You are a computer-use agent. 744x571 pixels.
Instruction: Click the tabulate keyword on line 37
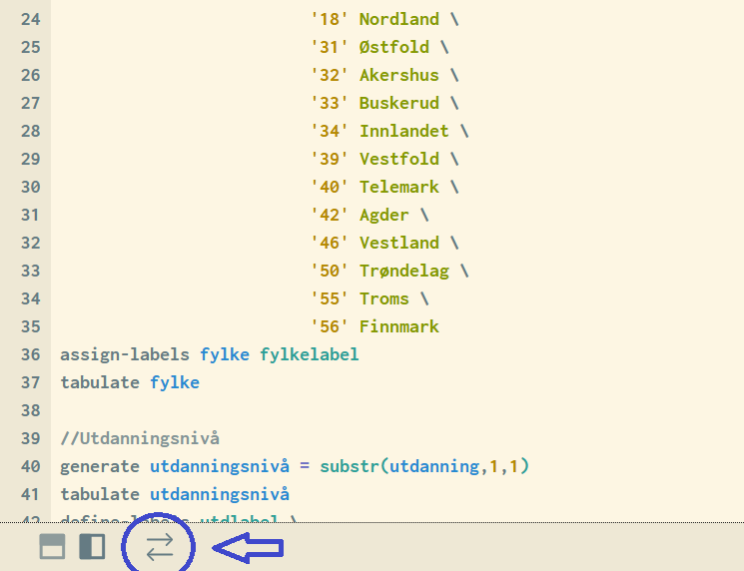tap(100, 382)
